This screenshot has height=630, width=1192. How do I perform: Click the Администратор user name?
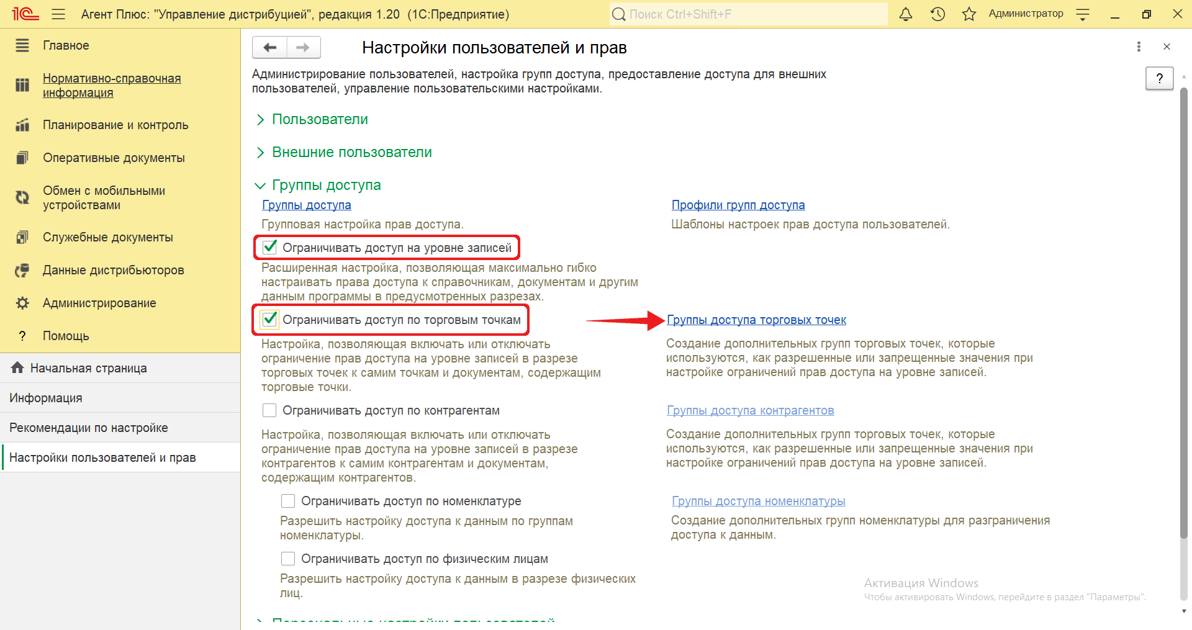coord(1026,14)
